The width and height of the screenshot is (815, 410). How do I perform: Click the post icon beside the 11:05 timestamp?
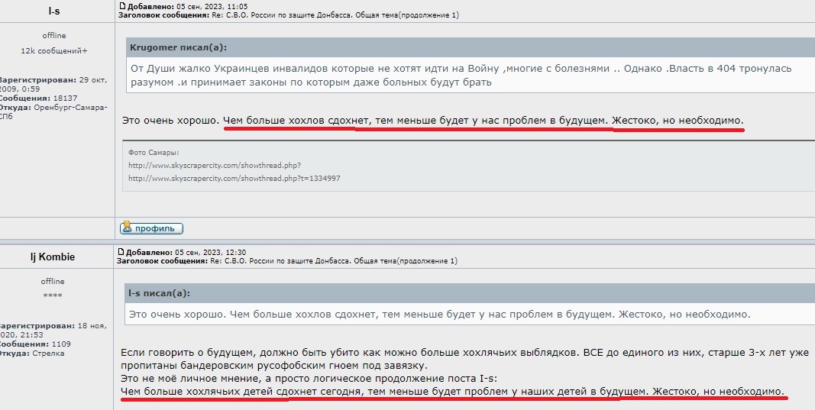[x=121, y=5]
